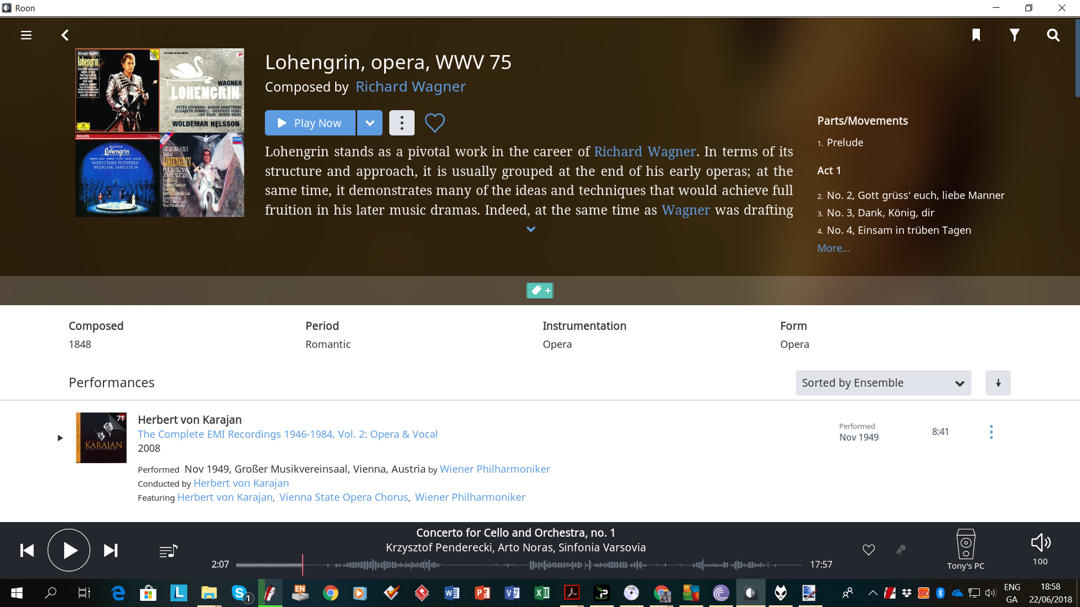Image resolution: width=1080 pixels, height=607 pixels.
Task: Open the Vienna State Opera Chorus link
Action: [344, 497]
